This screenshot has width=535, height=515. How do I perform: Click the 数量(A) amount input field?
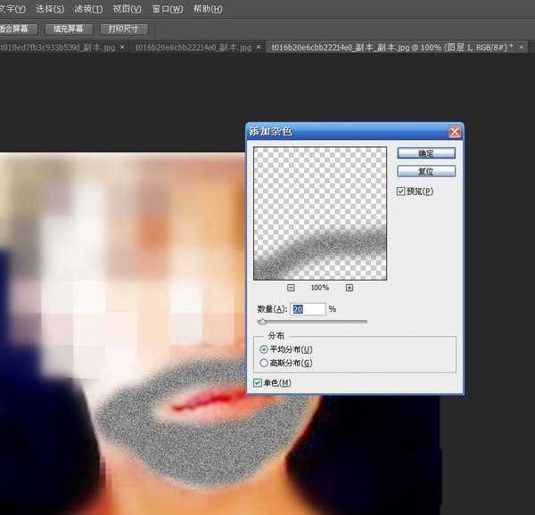308,308
